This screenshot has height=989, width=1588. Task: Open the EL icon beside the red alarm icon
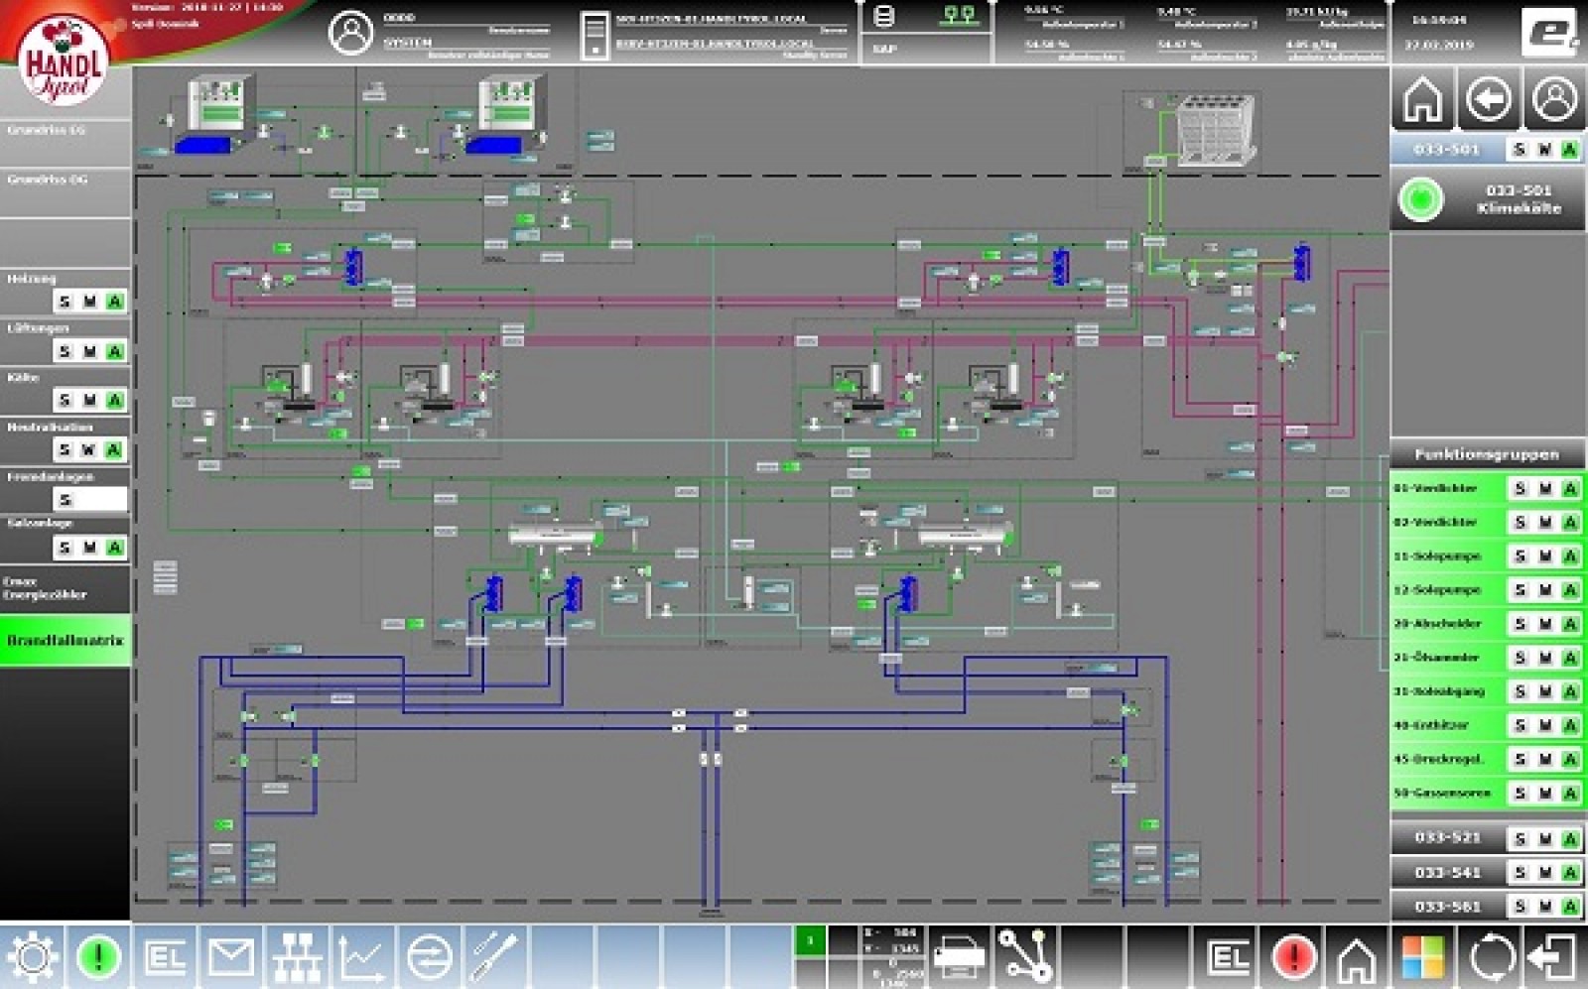(1229, 957)
